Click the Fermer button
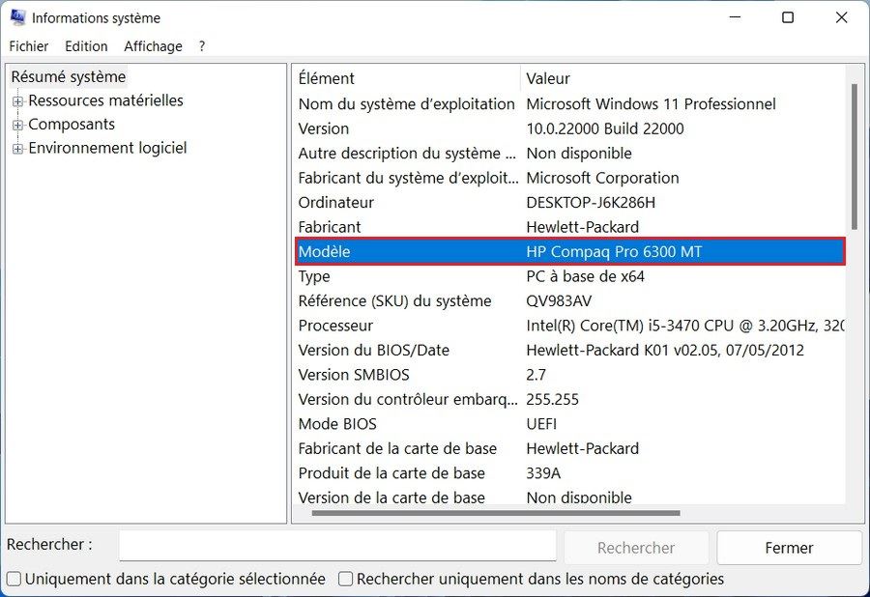The height and width of the screenshot is (597, 870). (789, 548)
